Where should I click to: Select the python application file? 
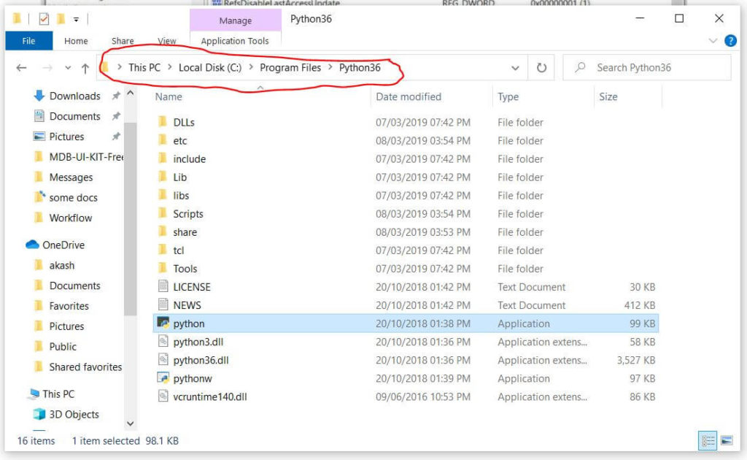pos(406,323)
